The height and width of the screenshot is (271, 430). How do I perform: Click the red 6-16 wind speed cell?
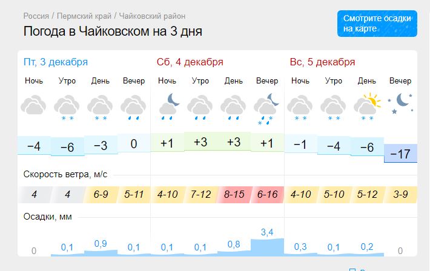(267, 195)
